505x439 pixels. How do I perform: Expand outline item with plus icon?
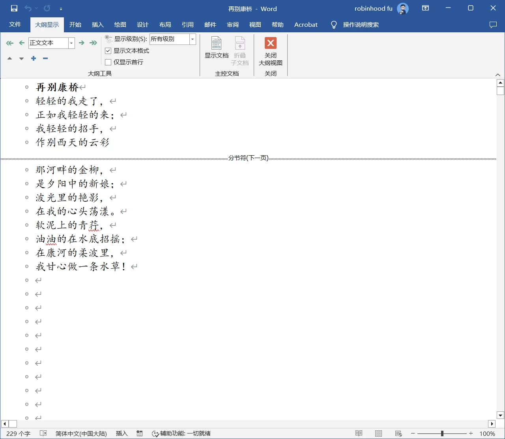tap(34, 58)
